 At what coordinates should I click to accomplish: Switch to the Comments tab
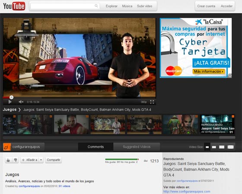[96, 147]
